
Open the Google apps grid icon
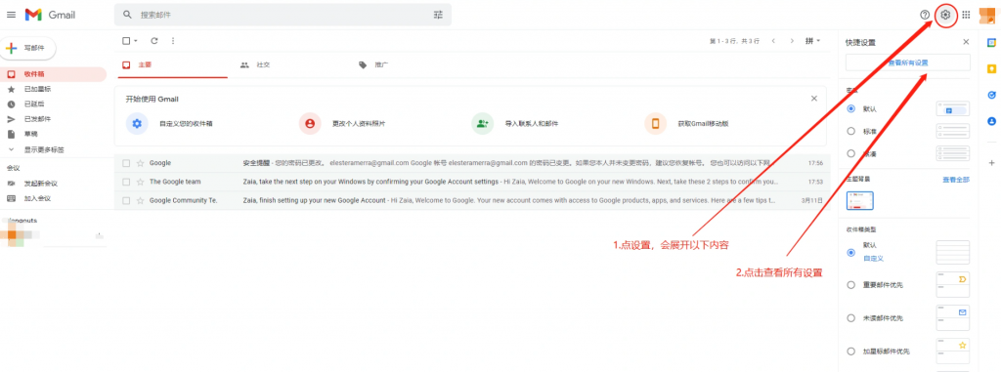point(966,15)
